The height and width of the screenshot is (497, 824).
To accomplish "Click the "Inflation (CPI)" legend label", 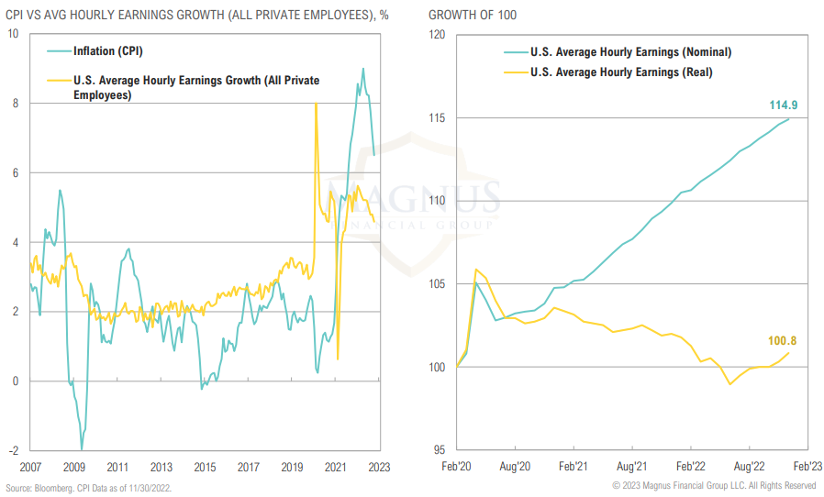I will pyautogui.click(x=107, y=51).
